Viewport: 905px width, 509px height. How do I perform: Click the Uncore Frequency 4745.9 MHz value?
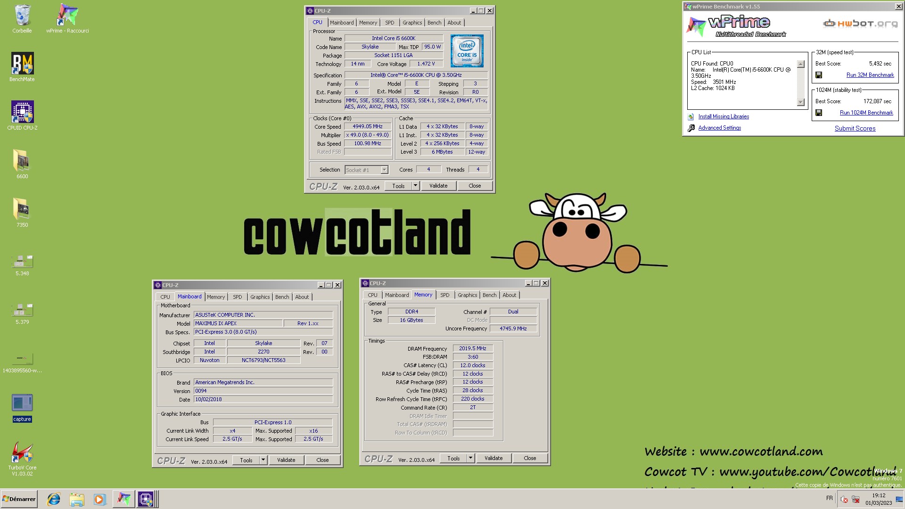pos(513,328)
